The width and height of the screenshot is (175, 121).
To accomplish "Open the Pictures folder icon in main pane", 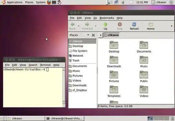I will click(x=114, y=75).
